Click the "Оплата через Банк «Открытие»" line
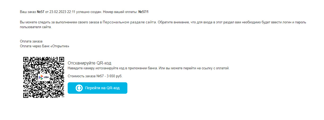 pos(45,46)
